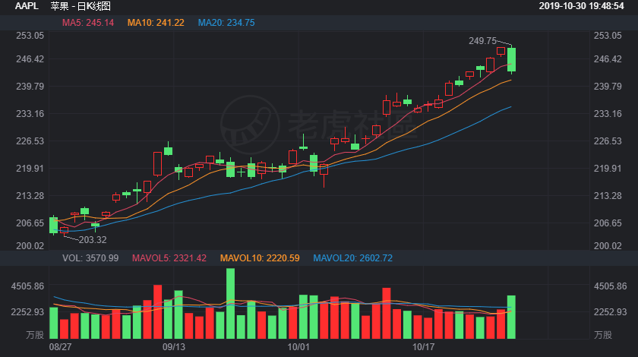Click the VOL: 3570.99 label
Screen dimensions: 638x357
pyautogui.click(x=90, y=258)
